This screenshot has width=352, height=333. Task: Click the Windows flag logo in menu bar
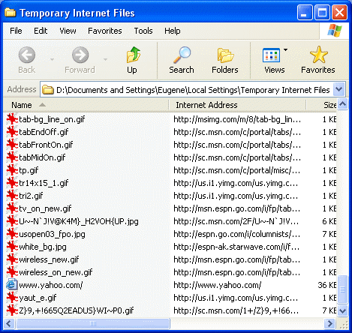335,31
